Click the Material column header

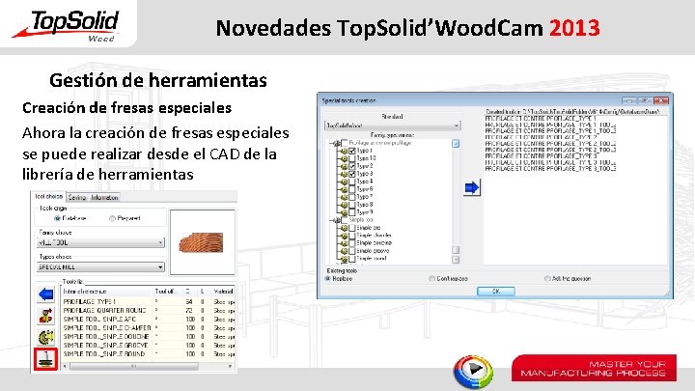[223, 292]
